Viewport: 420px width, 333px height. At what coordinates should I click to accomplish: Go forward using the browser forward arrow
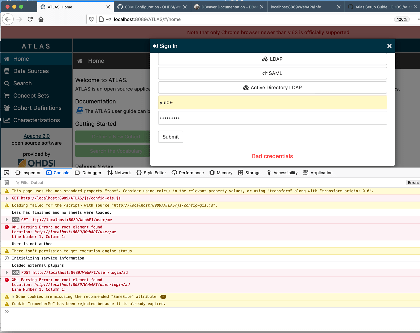tap(19, 19)
